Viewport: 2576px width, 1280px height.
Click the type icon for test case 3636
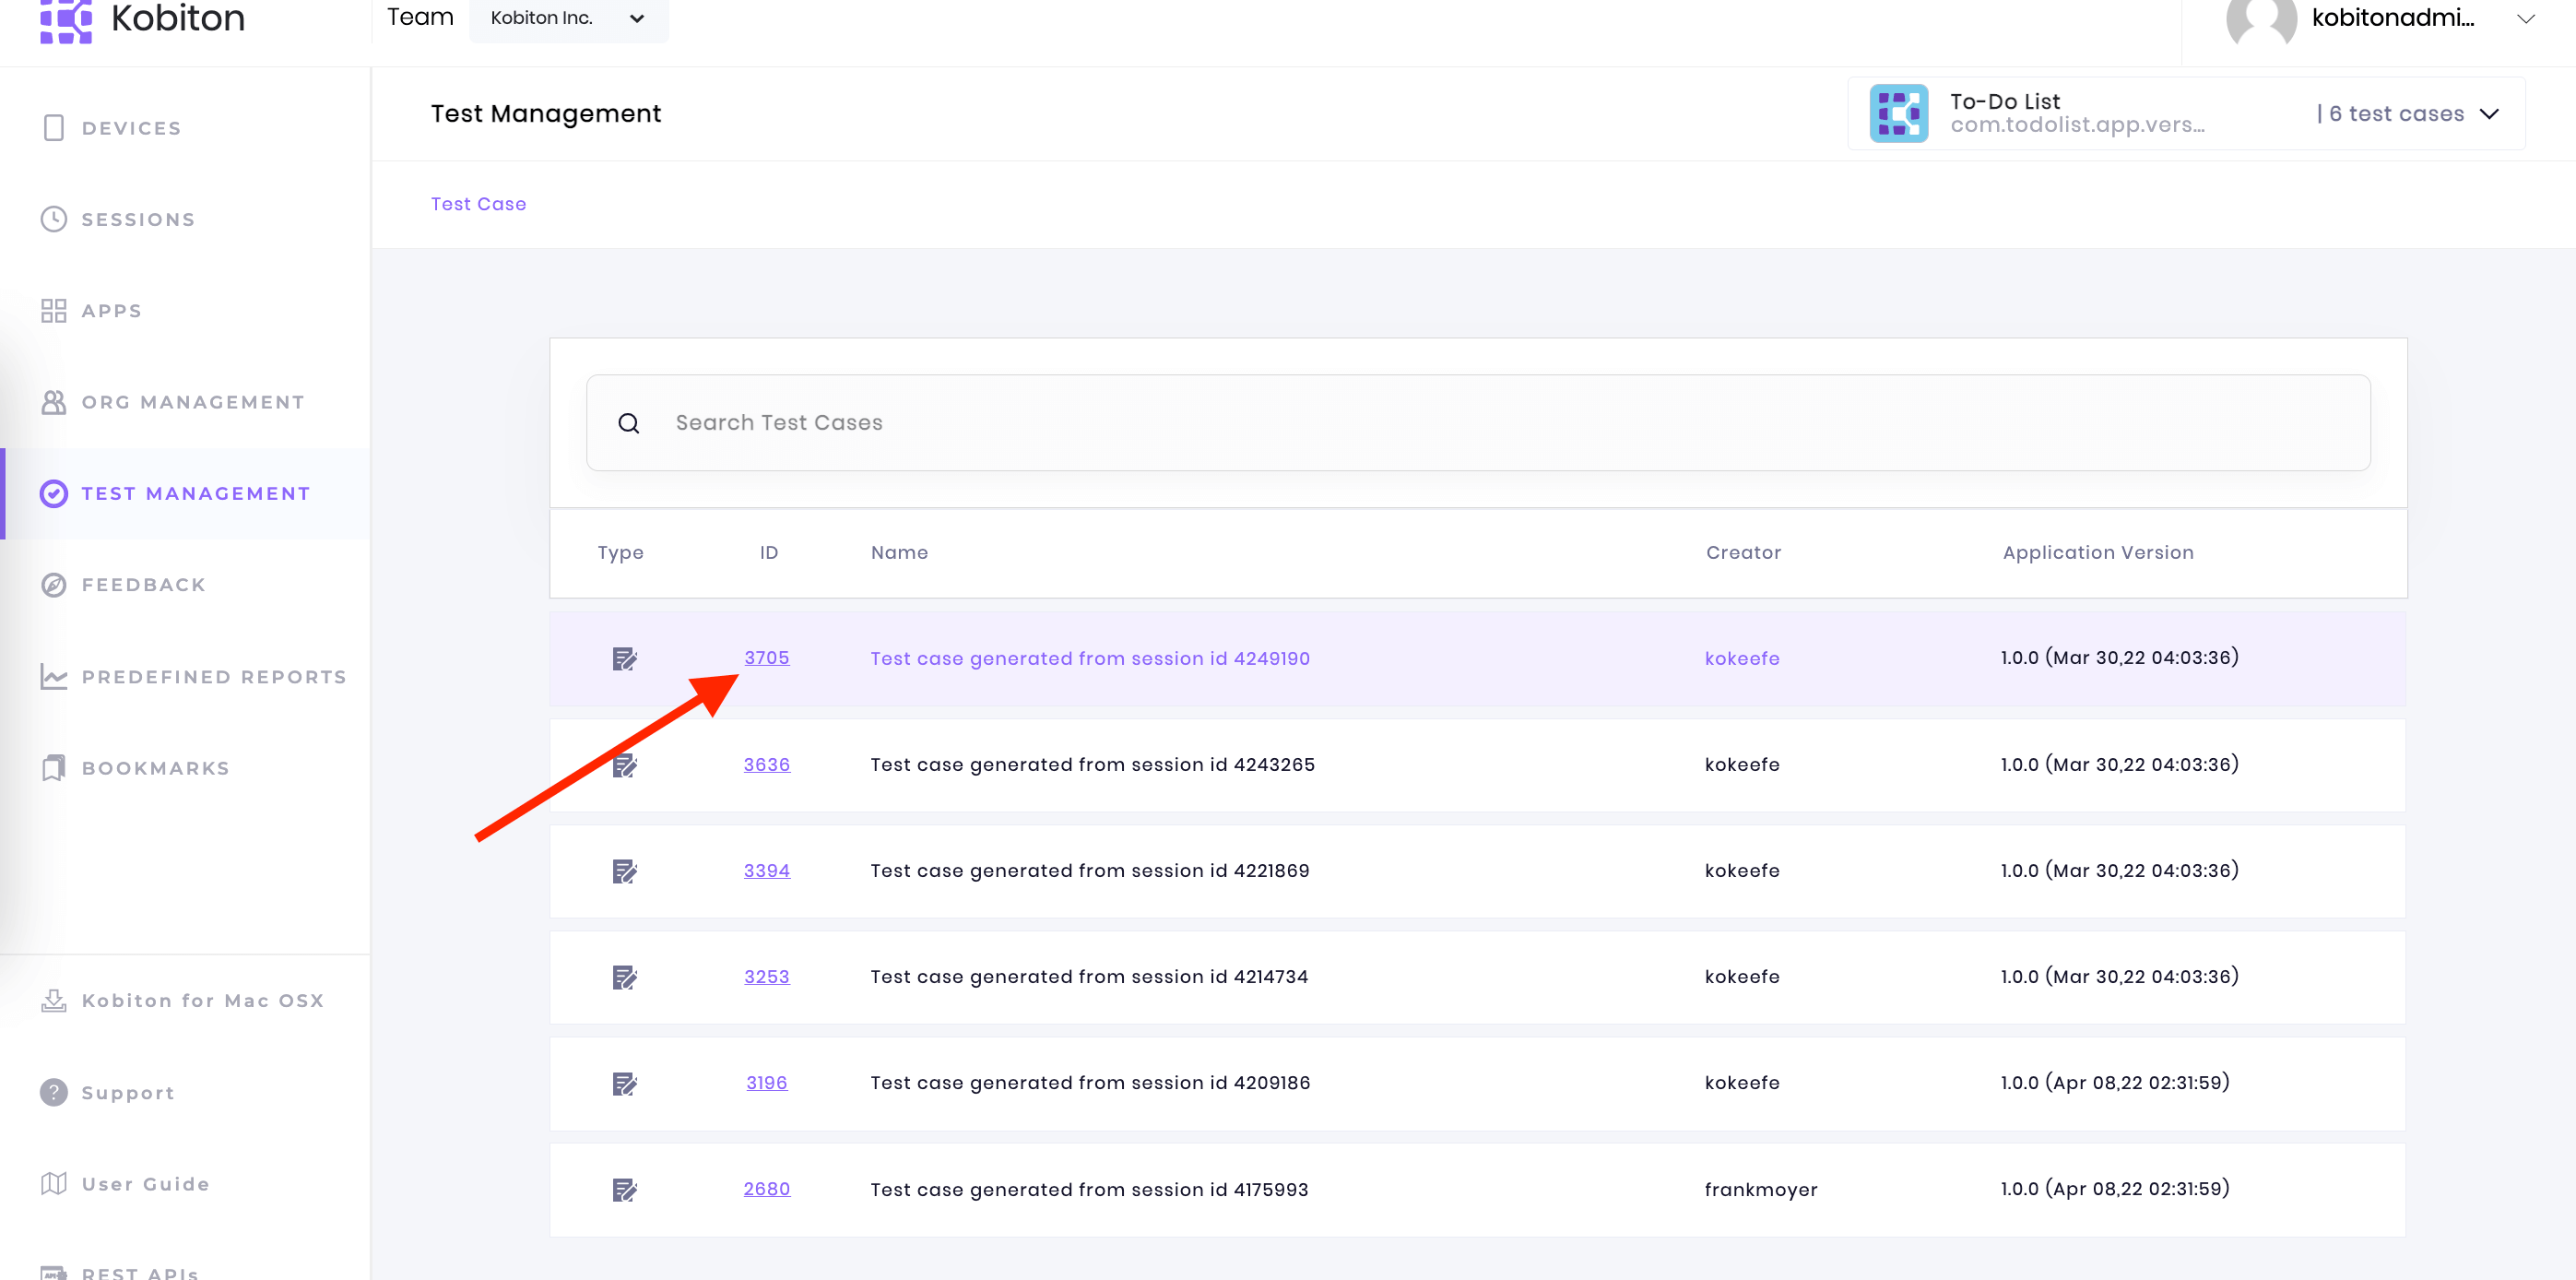pyautogui.click(x=625, y=766)
